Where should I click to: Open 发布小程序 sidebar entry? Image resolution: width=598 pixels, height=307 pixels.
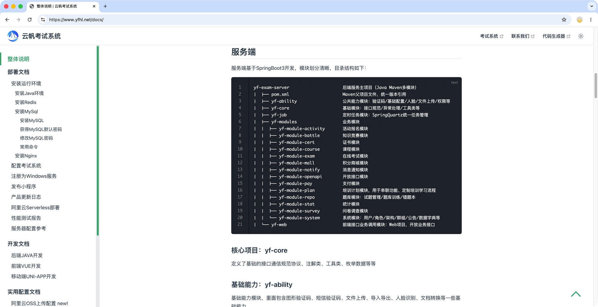pos(24,186)
